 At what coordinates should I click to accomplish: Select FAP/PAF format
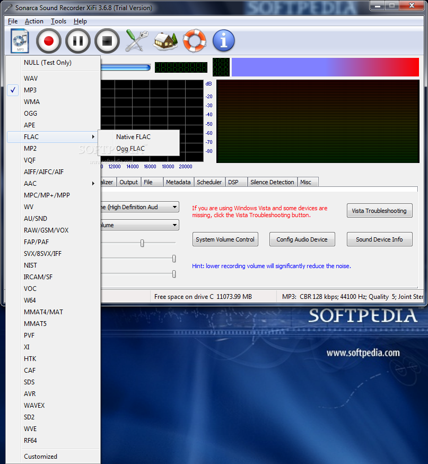tap(53, 242)
